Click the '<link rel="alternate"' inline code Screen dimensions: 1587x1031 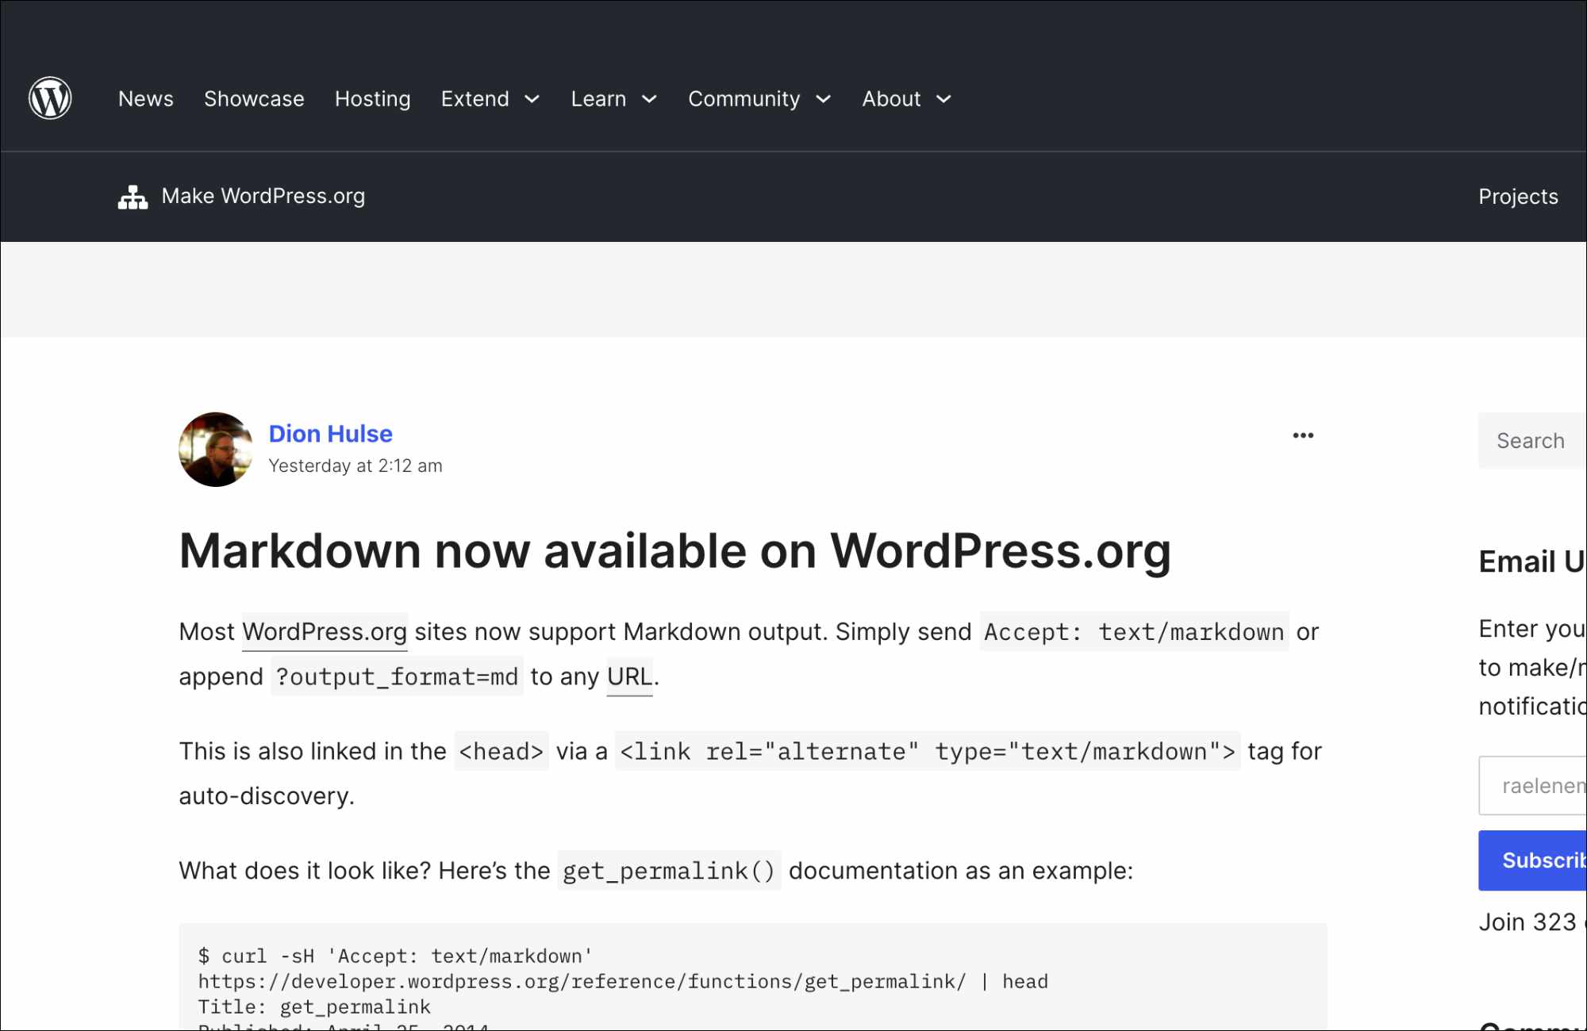click(x=928, y=751)
